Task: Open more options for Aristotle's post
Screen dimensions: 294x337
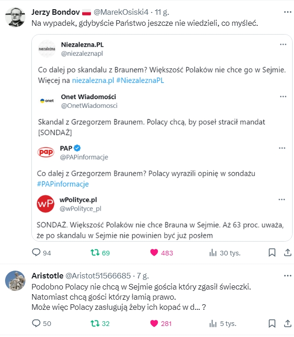Action: pyautogui.click(x=287, y=276)
